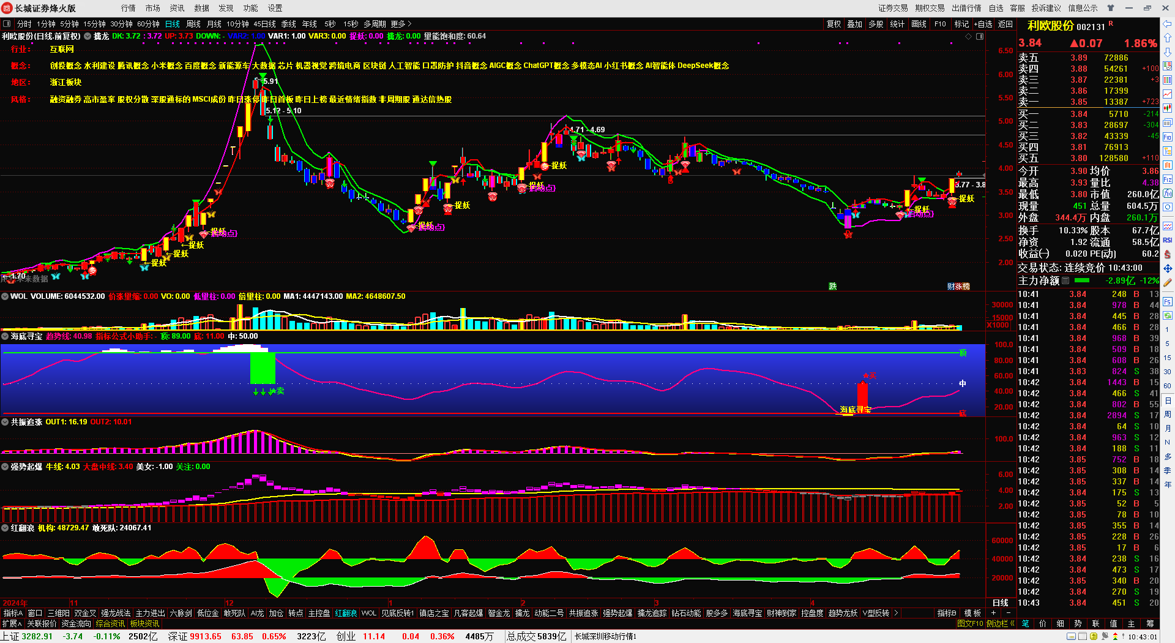Remove indicator panel with minus button
This screenshot has width=1175, height=643.
point(1008,613)
